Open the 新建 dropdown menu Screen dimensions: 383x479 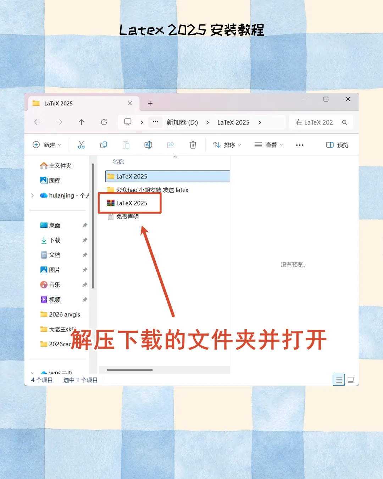pyautogui.click(x=47, y=145)
